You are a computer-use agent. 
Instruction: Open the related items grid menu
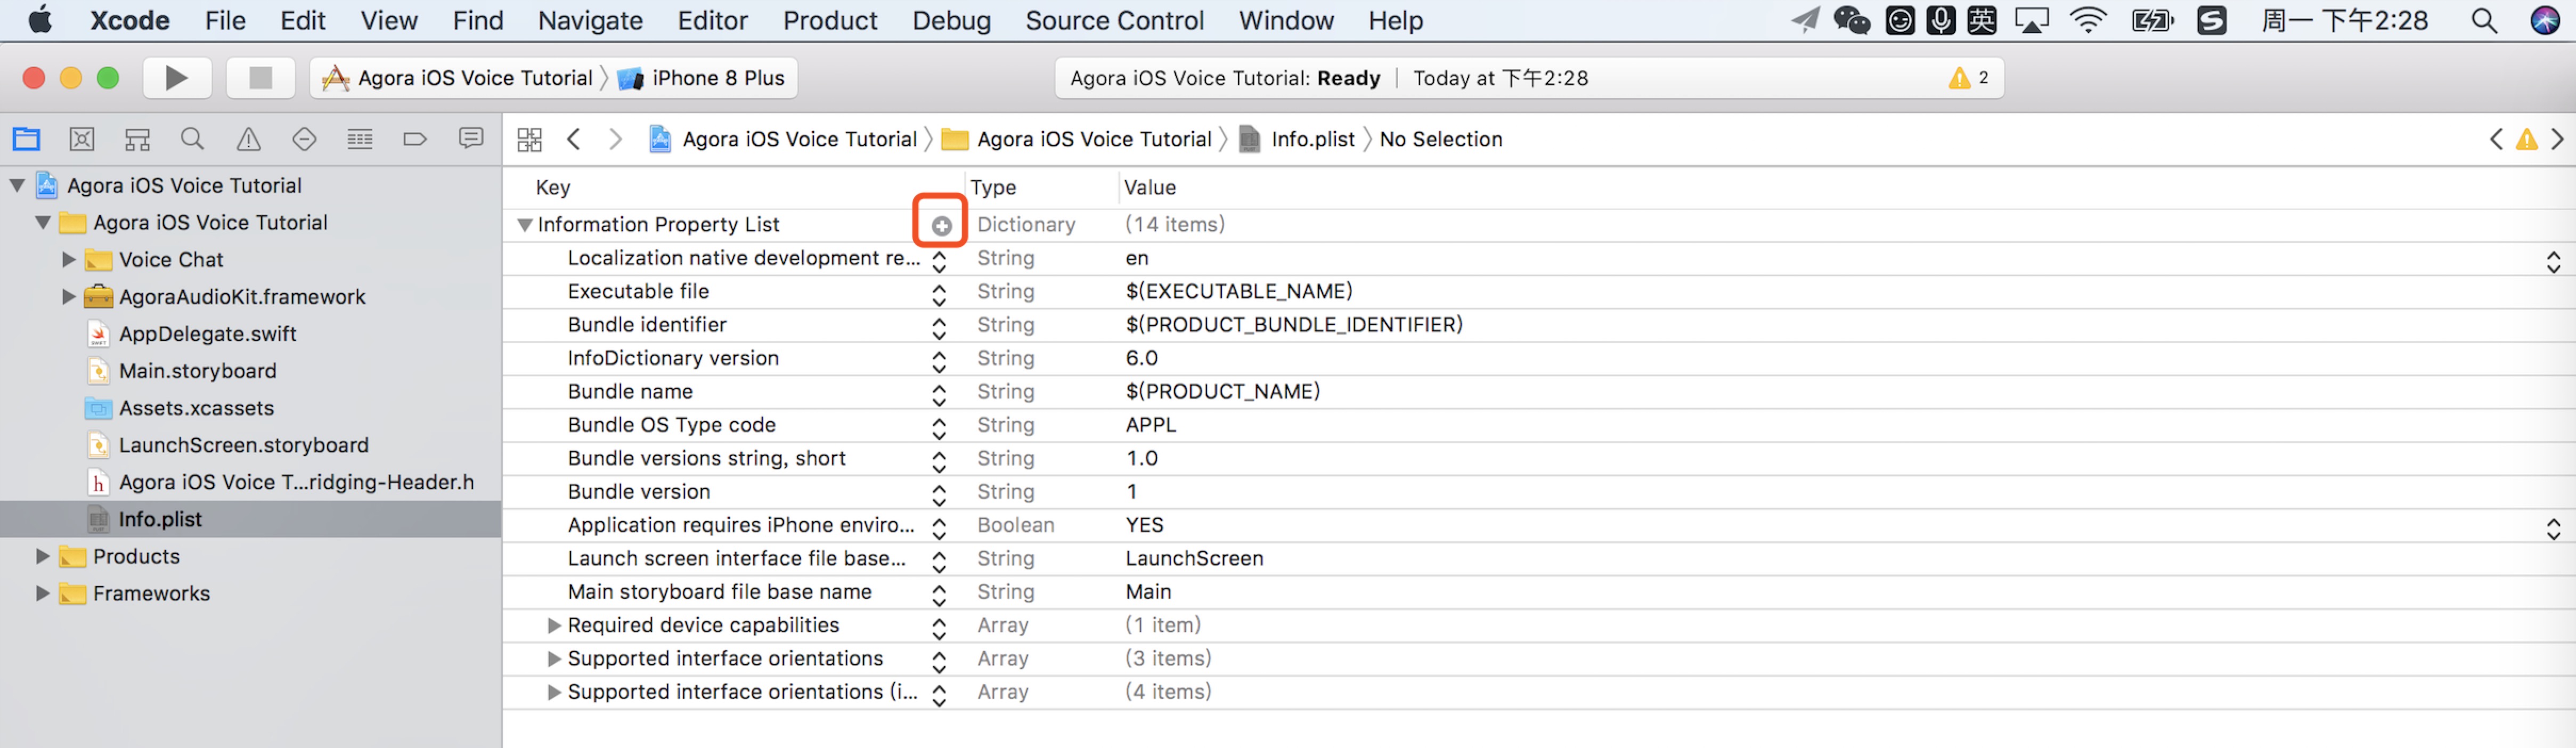point(530,139)
